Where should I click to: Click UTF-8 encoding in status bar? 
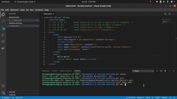(147, 98)
